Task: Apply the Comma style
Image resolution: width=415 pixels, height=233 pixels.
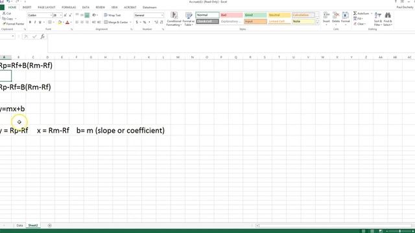Action: (149, 23)
